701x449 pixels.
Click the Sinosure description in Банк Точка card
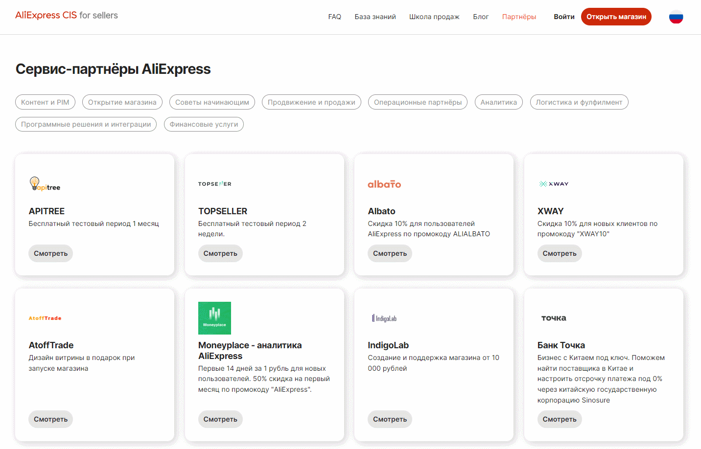coord(601,379)
